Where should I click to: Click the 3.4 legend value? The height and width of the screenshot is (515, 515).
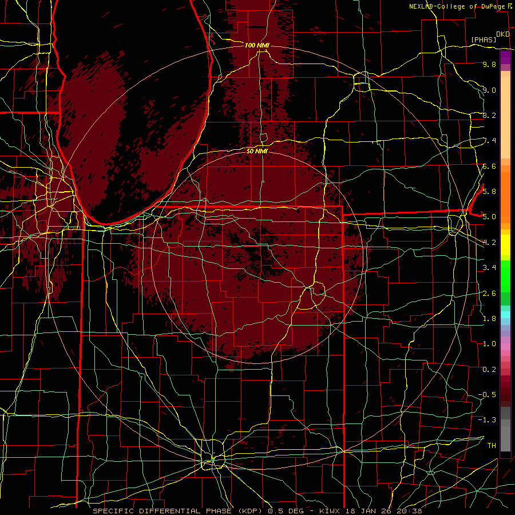click(489, 268)
